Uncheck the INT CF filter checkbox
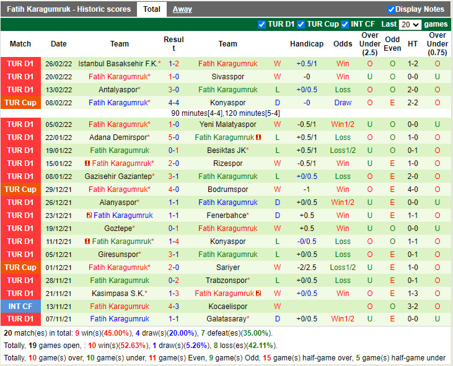The width and height of the screenshot is (453, 366). click(345, 25)
